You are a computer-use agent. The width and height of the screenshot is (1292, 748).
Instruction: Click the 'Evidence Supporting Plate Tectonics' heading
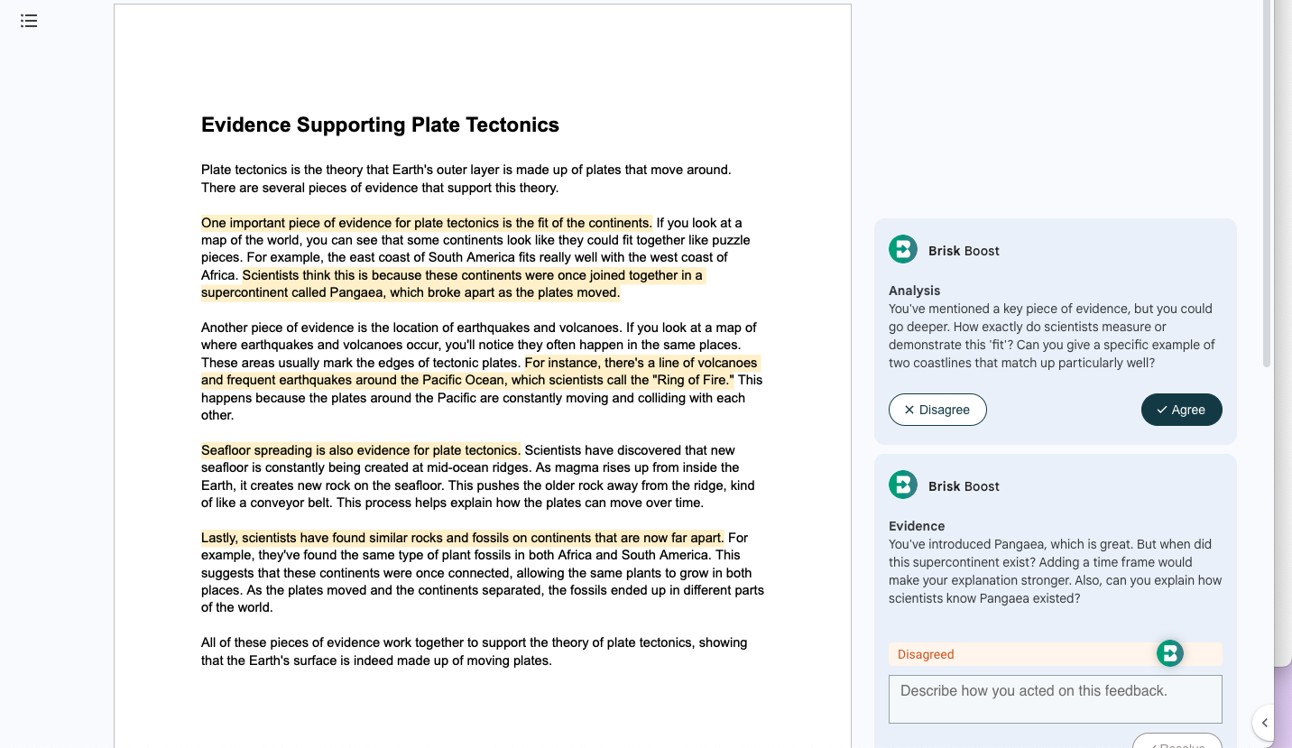[x=380, y=125]
